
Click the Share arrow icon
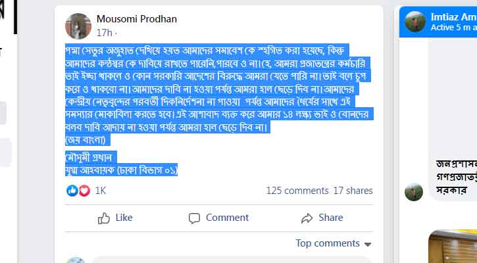tap(307, 218)
